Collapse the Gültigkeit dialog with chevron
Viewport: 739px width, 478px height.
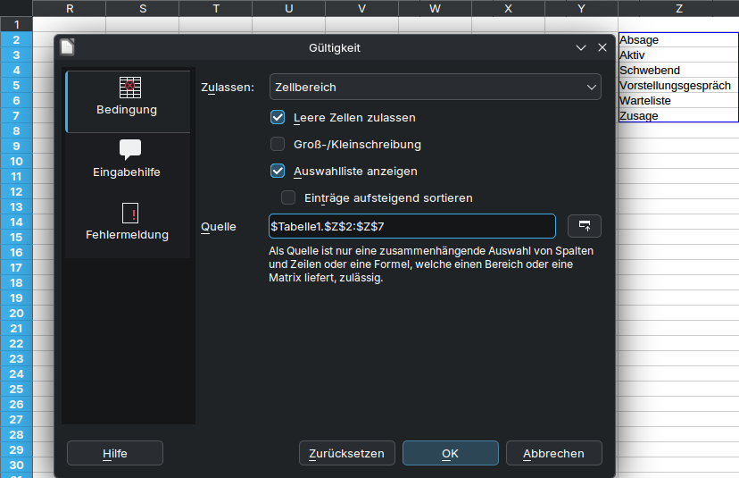581,47
